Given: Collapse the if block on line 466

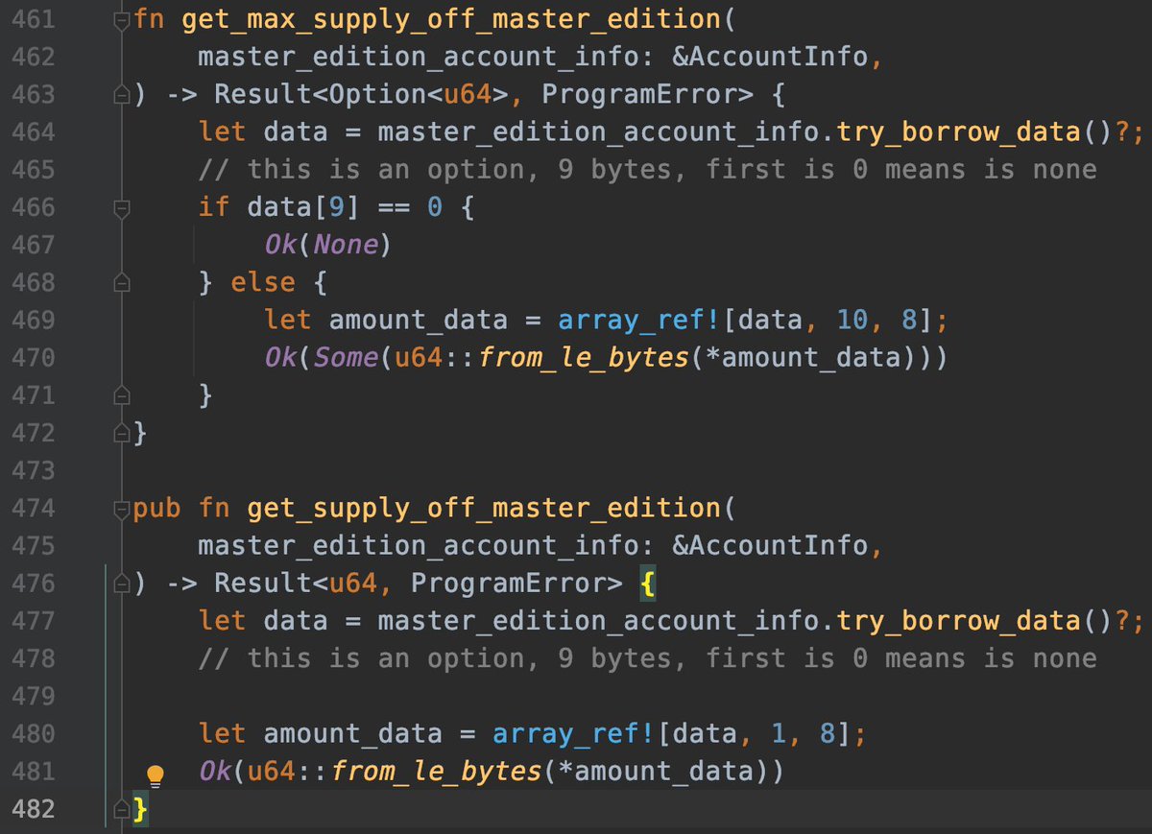Looking at the screenshot, I should tap(121, 207).
